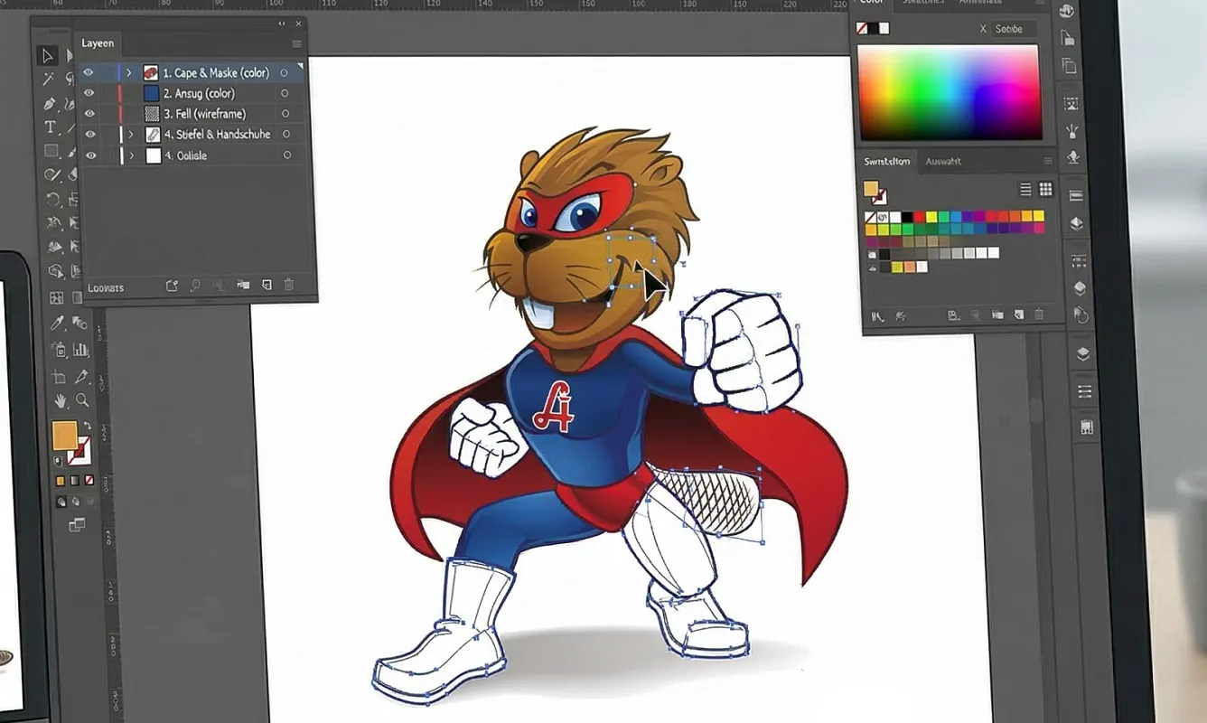
Task: Hide the Cape & Maske layer
Action: coord(89,72)
